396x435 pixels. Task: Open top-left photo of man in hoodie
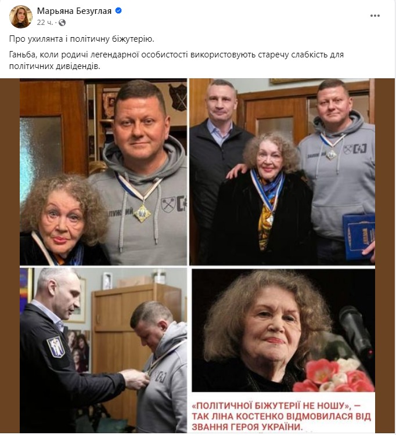103,172
